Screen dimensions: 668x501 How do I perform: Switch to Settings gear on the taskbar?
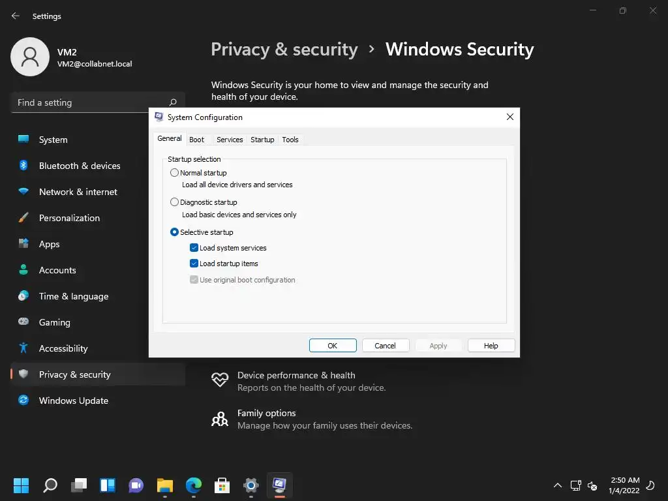point(251,485)
